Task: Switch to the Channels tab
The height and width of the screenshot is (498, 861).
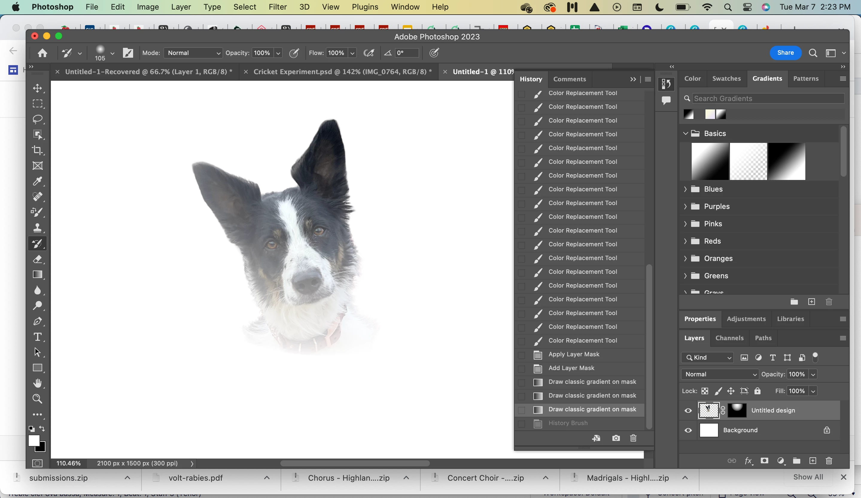Action: tap(729, 338)
